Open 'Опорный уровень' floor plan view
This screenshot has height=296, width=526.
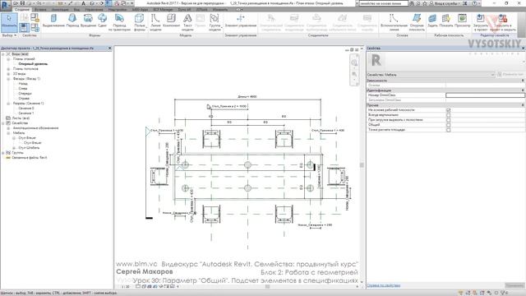coord(33,64)
